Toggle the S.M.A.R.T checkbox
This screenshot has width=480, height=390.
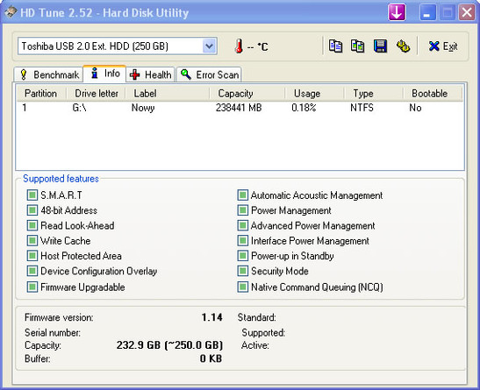click(x=32, y=195)
